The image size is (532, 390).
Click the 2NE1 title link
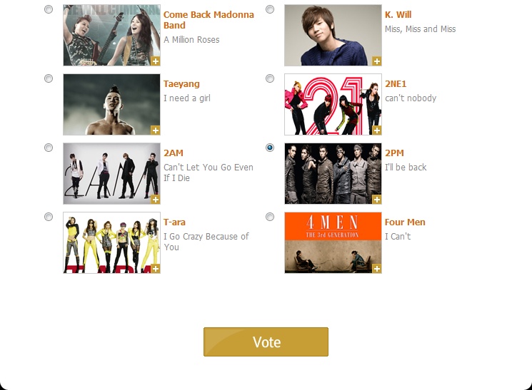pos(396,83)
